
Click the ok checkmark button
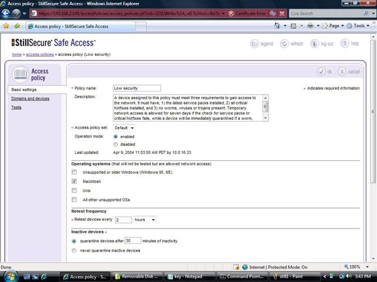coord(321,72)
